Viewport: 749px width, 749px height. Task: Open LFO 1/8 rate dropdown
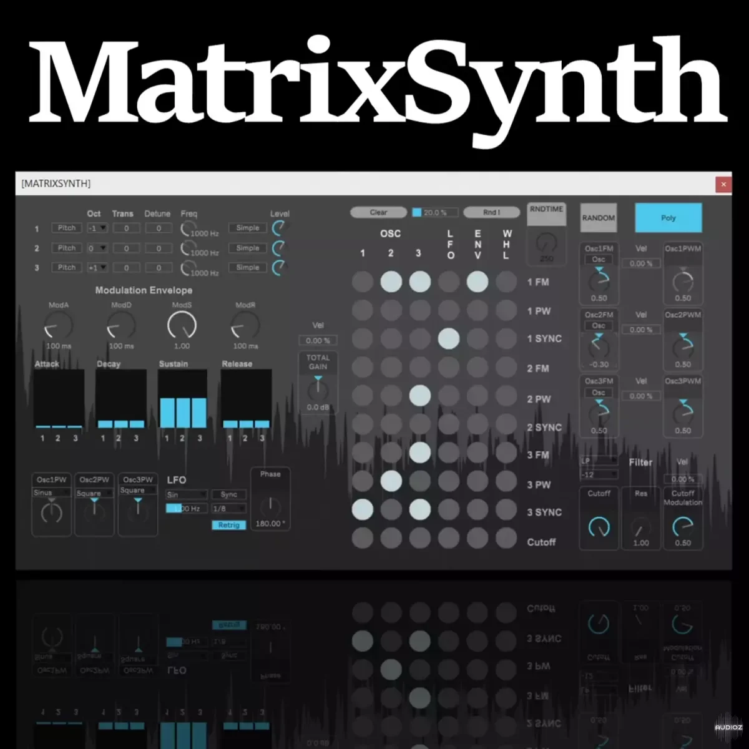[229, 509]
